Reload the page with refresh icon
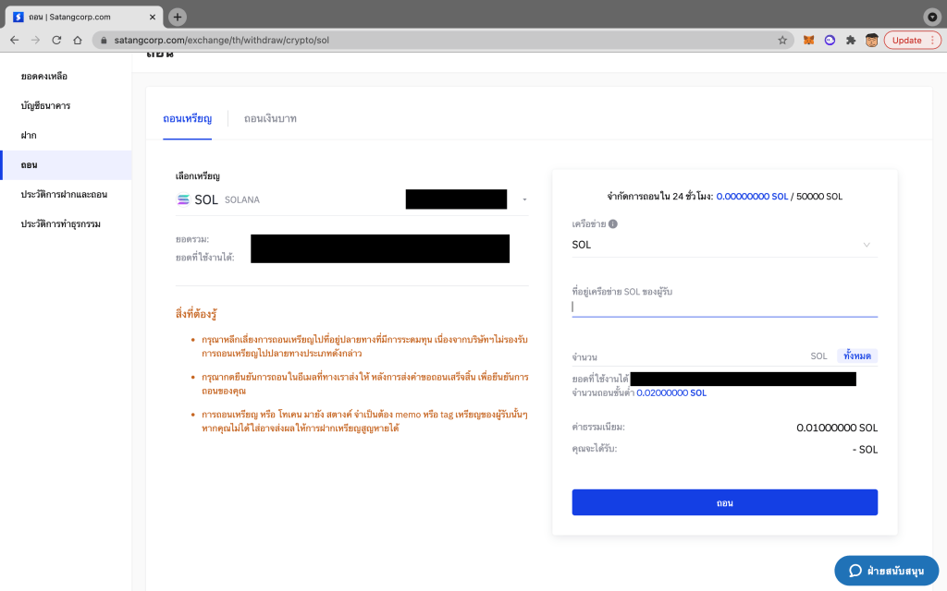 click(x=56, y=41)
